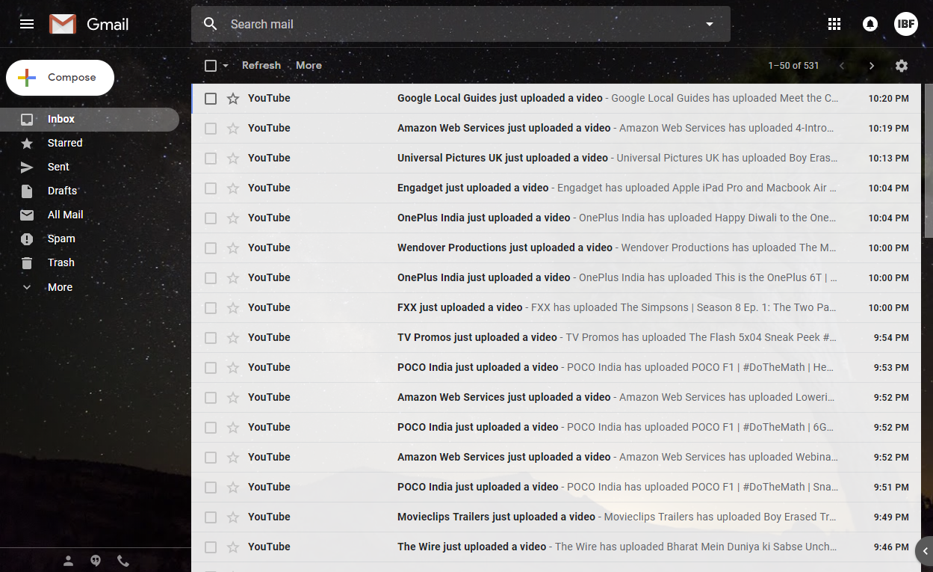Check the 10:04 PM OnePlus India checkbox
The image size is (933, 572).
pos(211,218)
